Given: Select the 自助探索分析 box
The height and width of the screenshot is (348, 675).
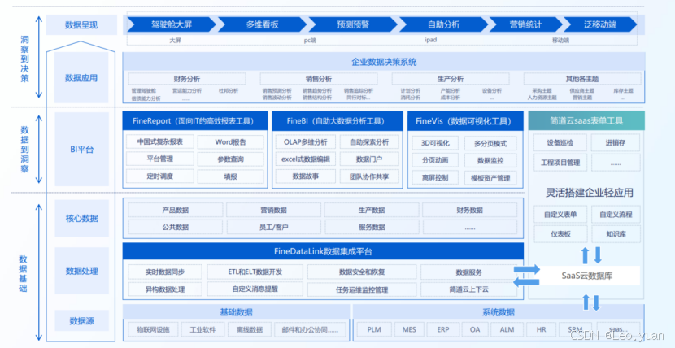Looking at the screenshot, I should (369, 142).
